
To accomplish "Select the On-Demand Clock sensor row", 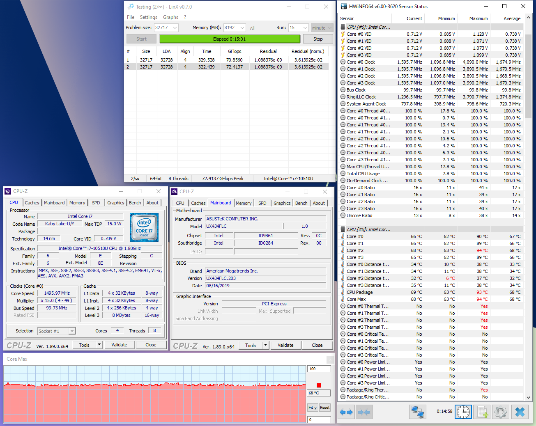I will (431, 181).
